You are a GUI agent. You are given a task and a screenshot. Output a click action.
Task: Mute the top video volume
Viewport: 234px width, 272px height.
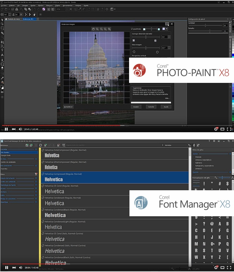point(20,129)
